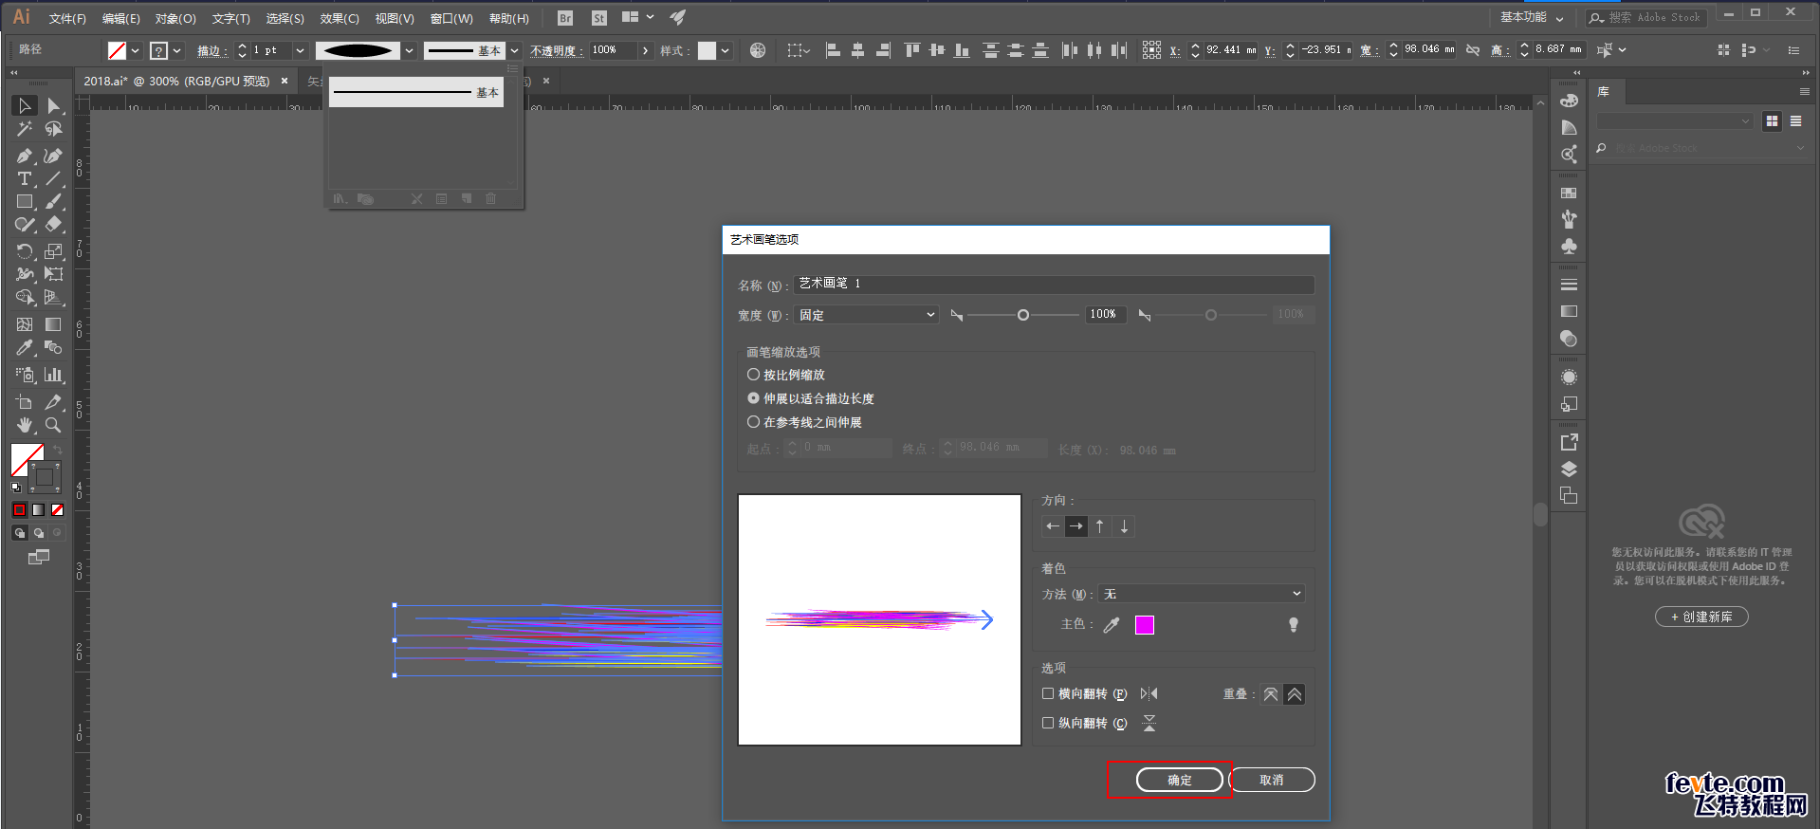Choose the Zoom tool magnifier

click(x=54, y=425)
